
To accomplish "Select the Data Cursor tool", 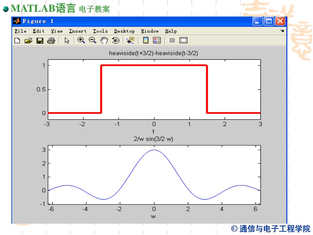I will click(131, 40).
